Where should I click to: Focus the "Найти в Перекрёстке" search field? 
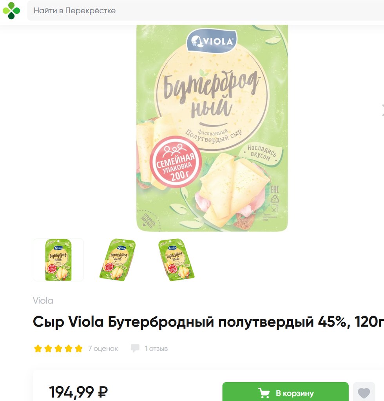point(205,11)
